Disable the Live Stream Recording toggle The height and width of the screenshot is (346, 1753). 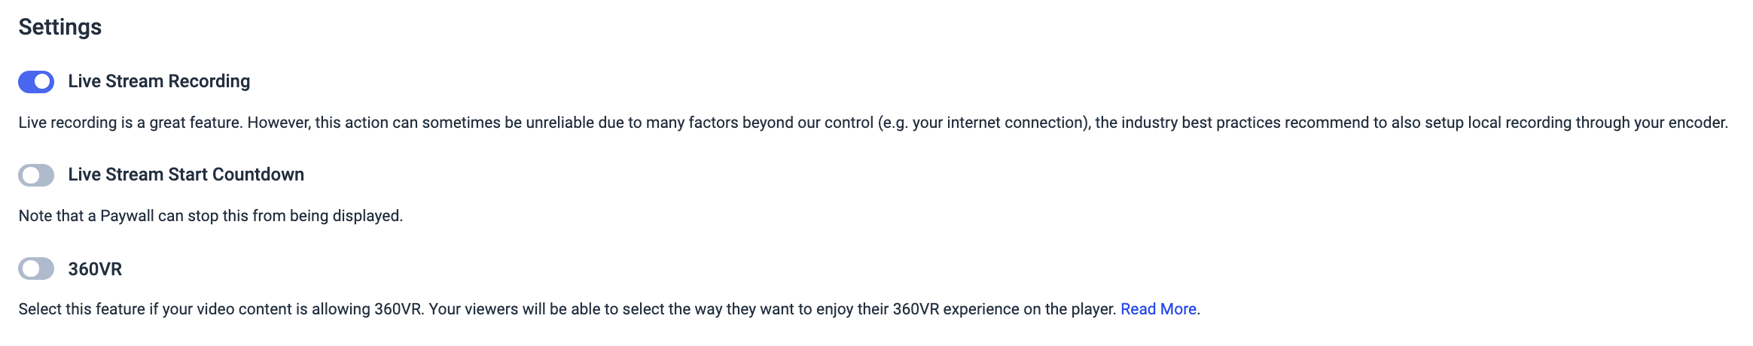coord(36,81)
